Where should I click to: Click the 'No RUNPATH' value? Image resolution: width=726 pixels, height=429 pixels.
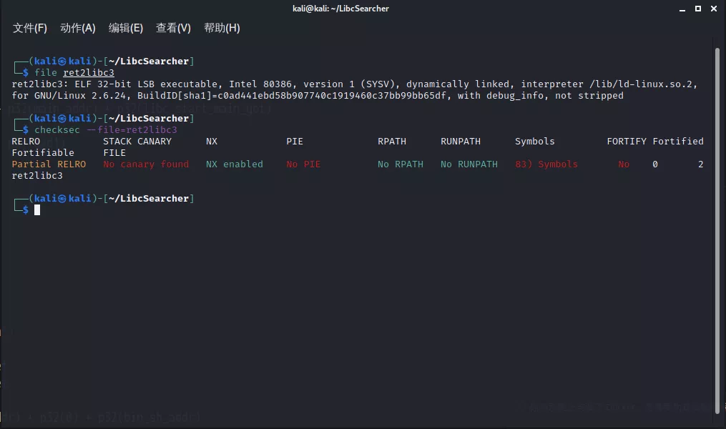pyautogui.click(x=469, y=164)
